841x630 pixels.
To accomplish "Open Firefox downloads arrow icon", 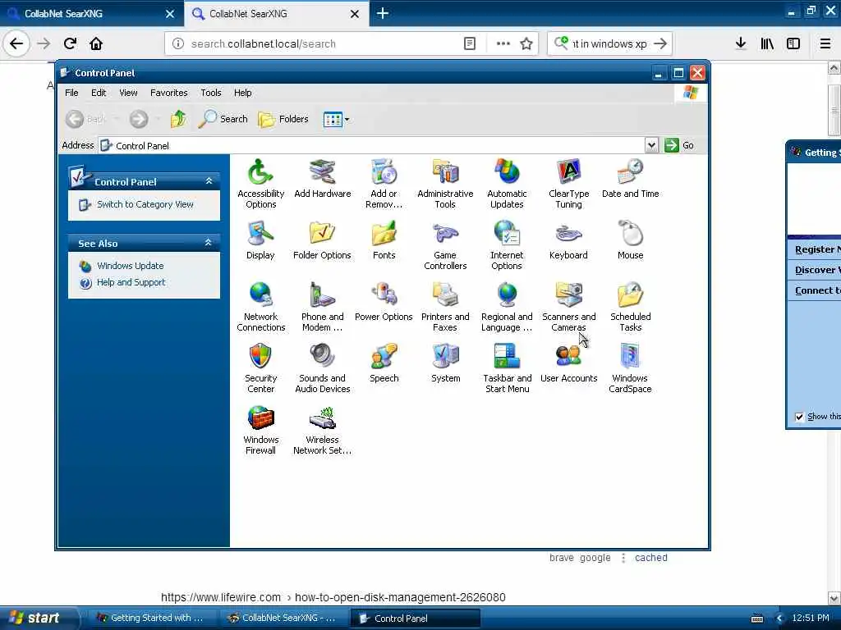I will (741, 44).
